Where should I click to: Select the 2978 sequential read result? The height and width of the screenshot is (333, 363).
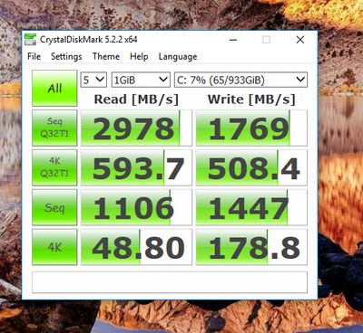pyautogui.click(x=136, y=128)
